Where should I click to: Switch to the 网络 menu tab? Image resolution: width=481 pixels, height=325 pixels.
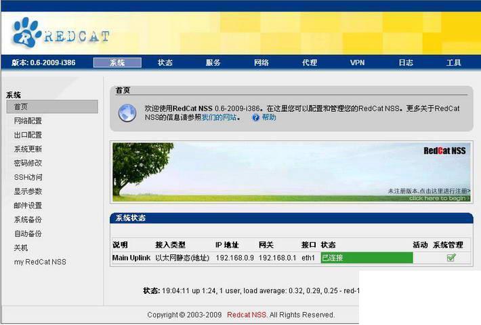pyautogui.click(x=262, y=62)
